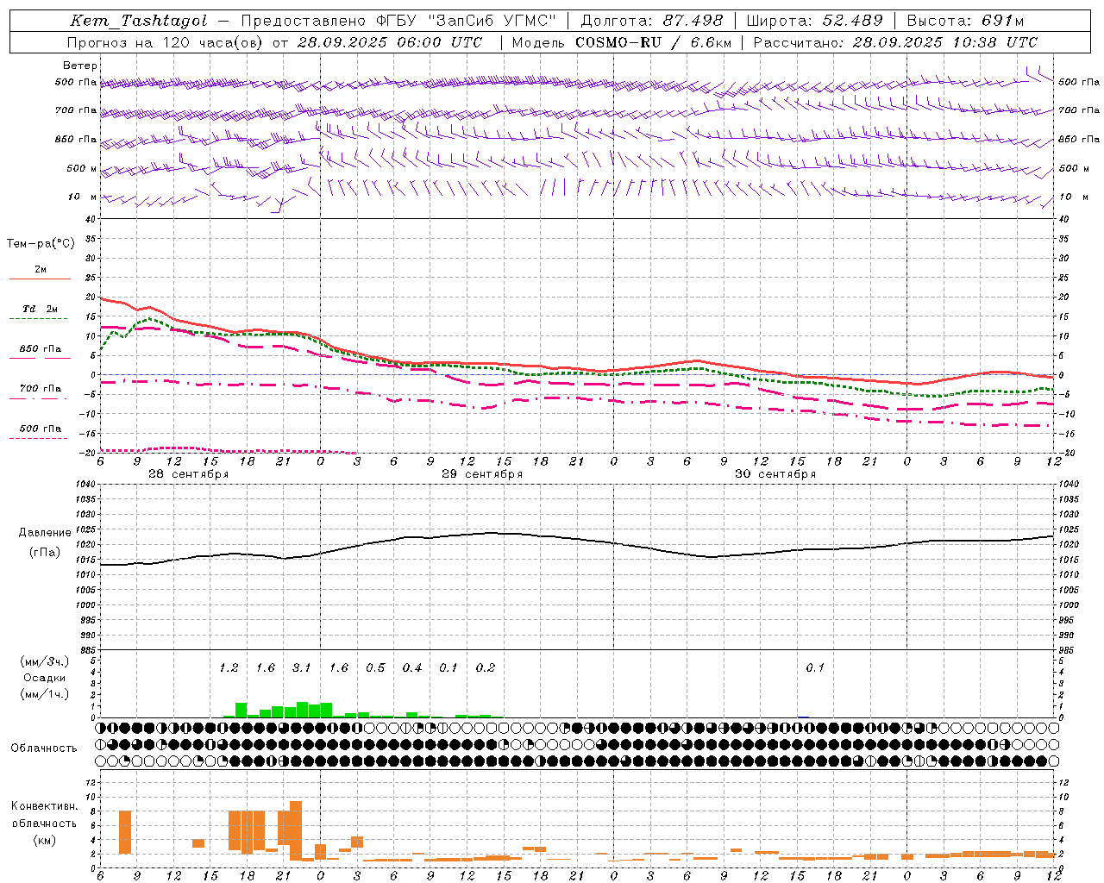Click the 'Тем-ра(°C)' temperature panel label
The height and width of the screenshot is (883, 1104).
(x=41, y=244)
